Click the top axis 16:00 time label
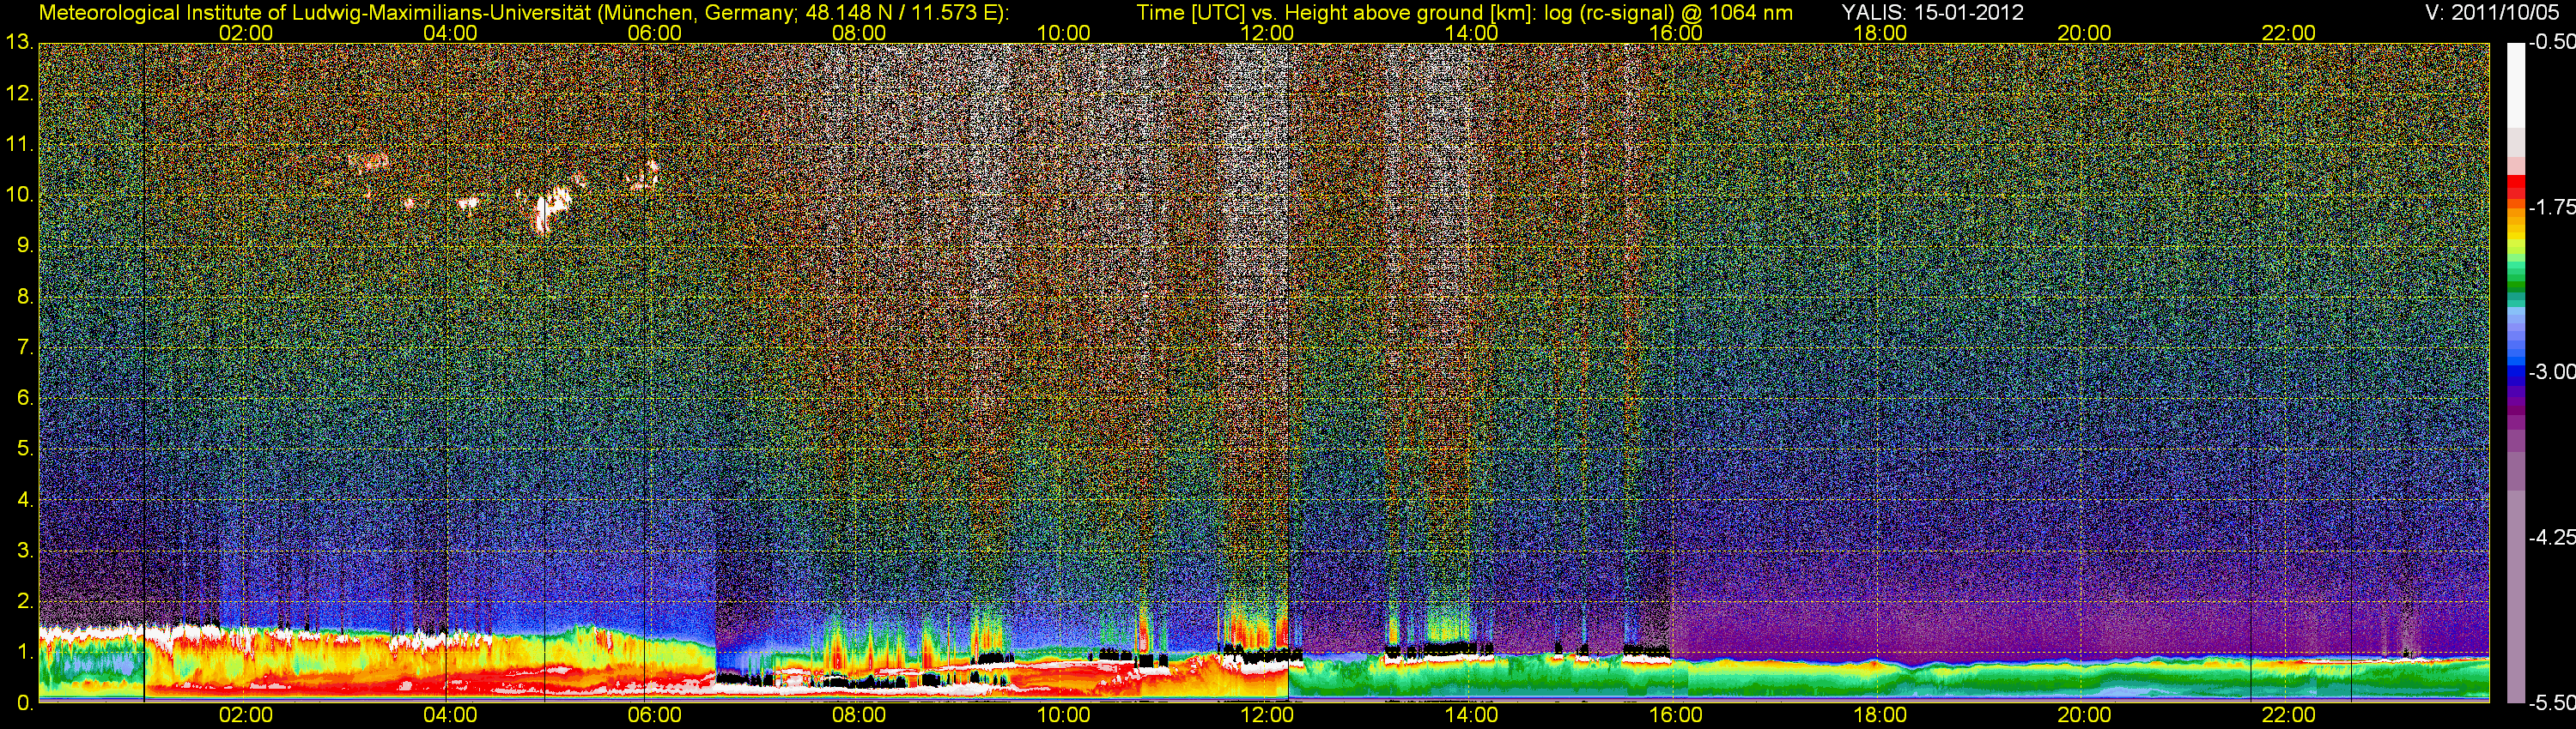2576x729 pixels. pyautogui.click(x=1675, y=33)
